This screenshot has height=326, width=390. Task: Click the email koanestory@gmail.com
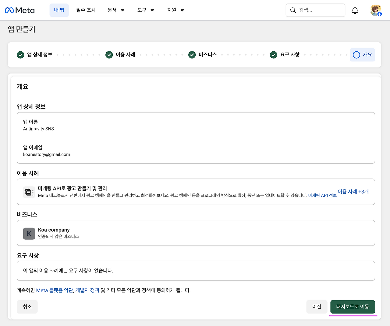tap(47, 154)
